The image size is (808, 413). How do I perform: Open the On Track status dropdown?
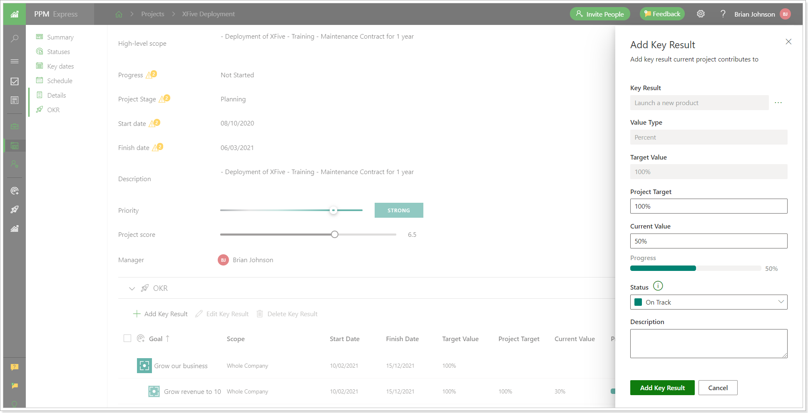[x=709, y=302]
